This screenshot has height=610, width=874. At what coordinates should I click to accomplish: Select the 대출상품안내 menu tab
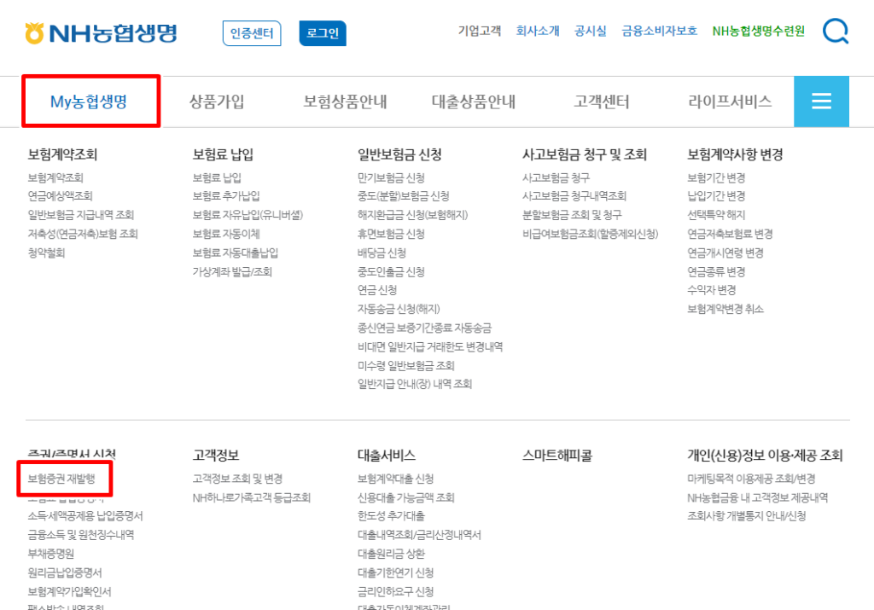473,102
